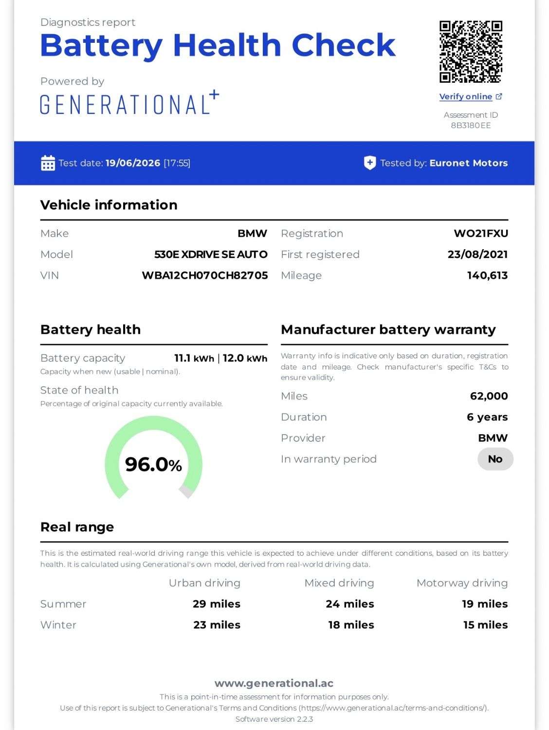Click the Mixed driving column header
The width and height of the screenshot is (549, 730).
[x=339, y=583]
